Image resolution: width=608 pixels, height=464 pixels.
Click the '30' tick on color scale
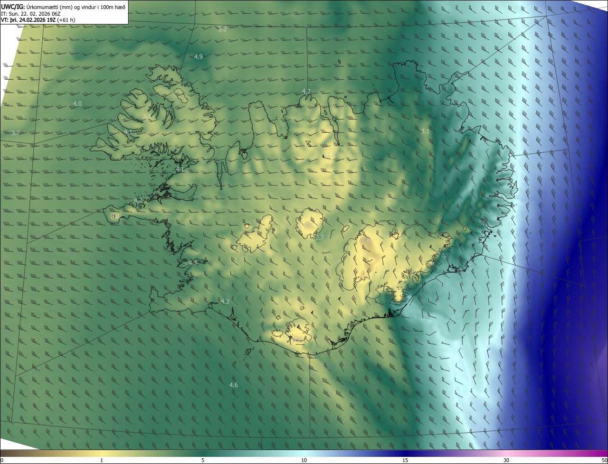coord(506,460)
